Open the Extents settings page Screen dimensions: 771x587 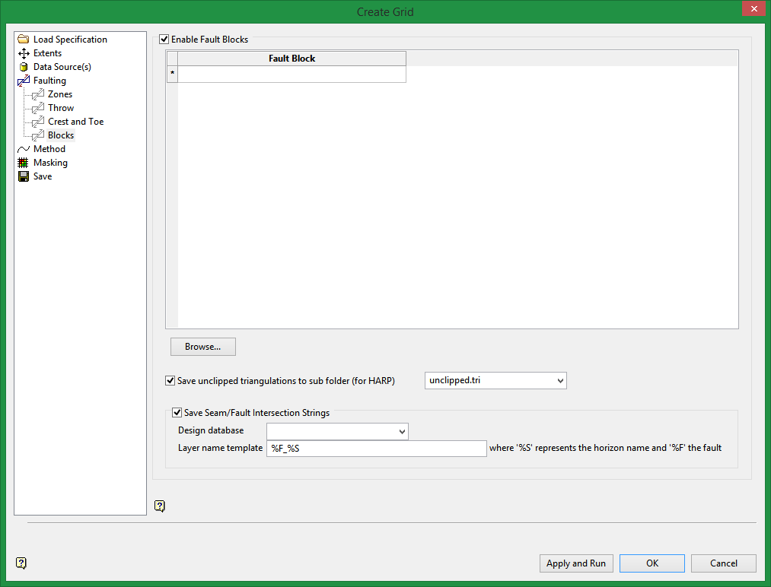coord(46,52)
